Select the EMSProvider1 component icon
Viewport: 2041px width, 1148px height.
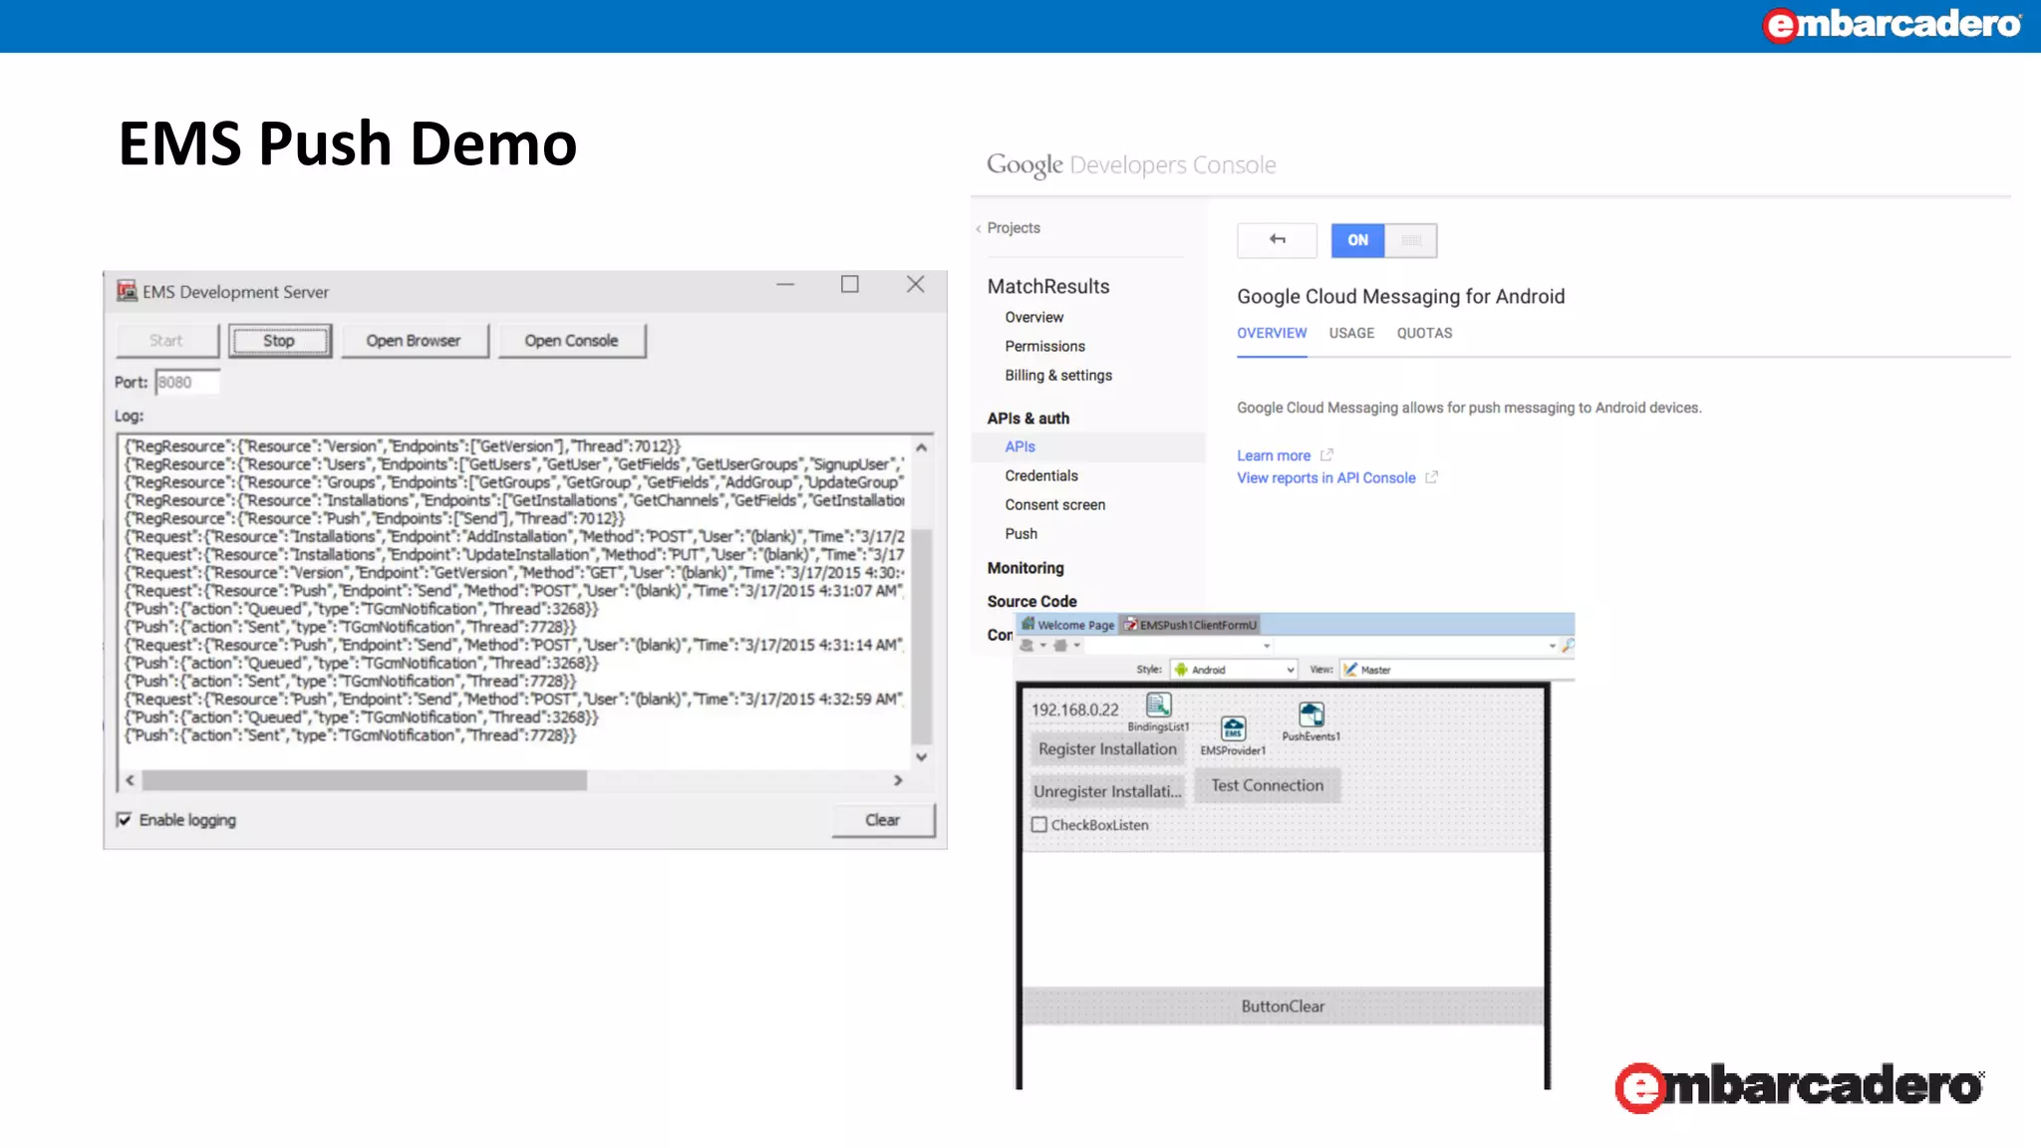1233,728
